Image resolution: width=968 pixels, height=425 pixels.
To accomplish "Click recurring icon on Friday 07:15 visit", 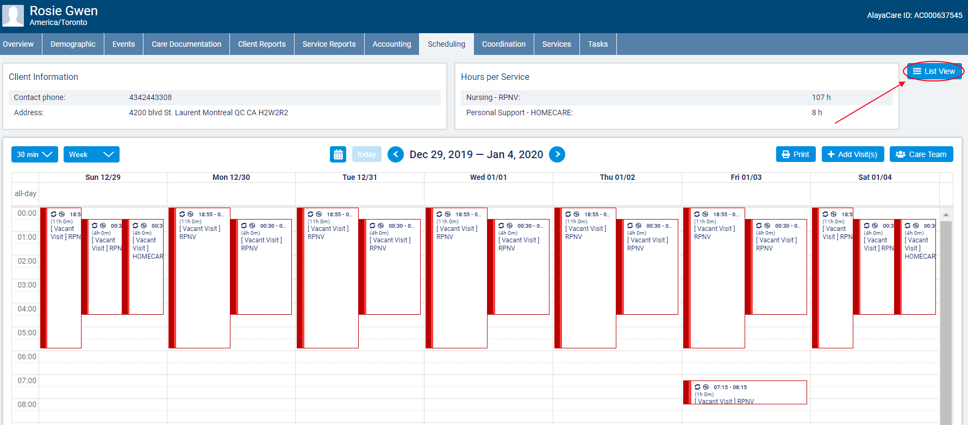I will [x=697, y=387].
